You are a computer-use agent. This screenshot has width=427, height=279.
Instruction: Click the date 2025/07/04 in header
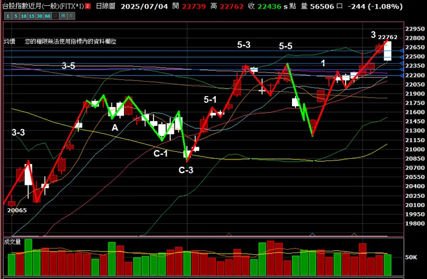144,6
